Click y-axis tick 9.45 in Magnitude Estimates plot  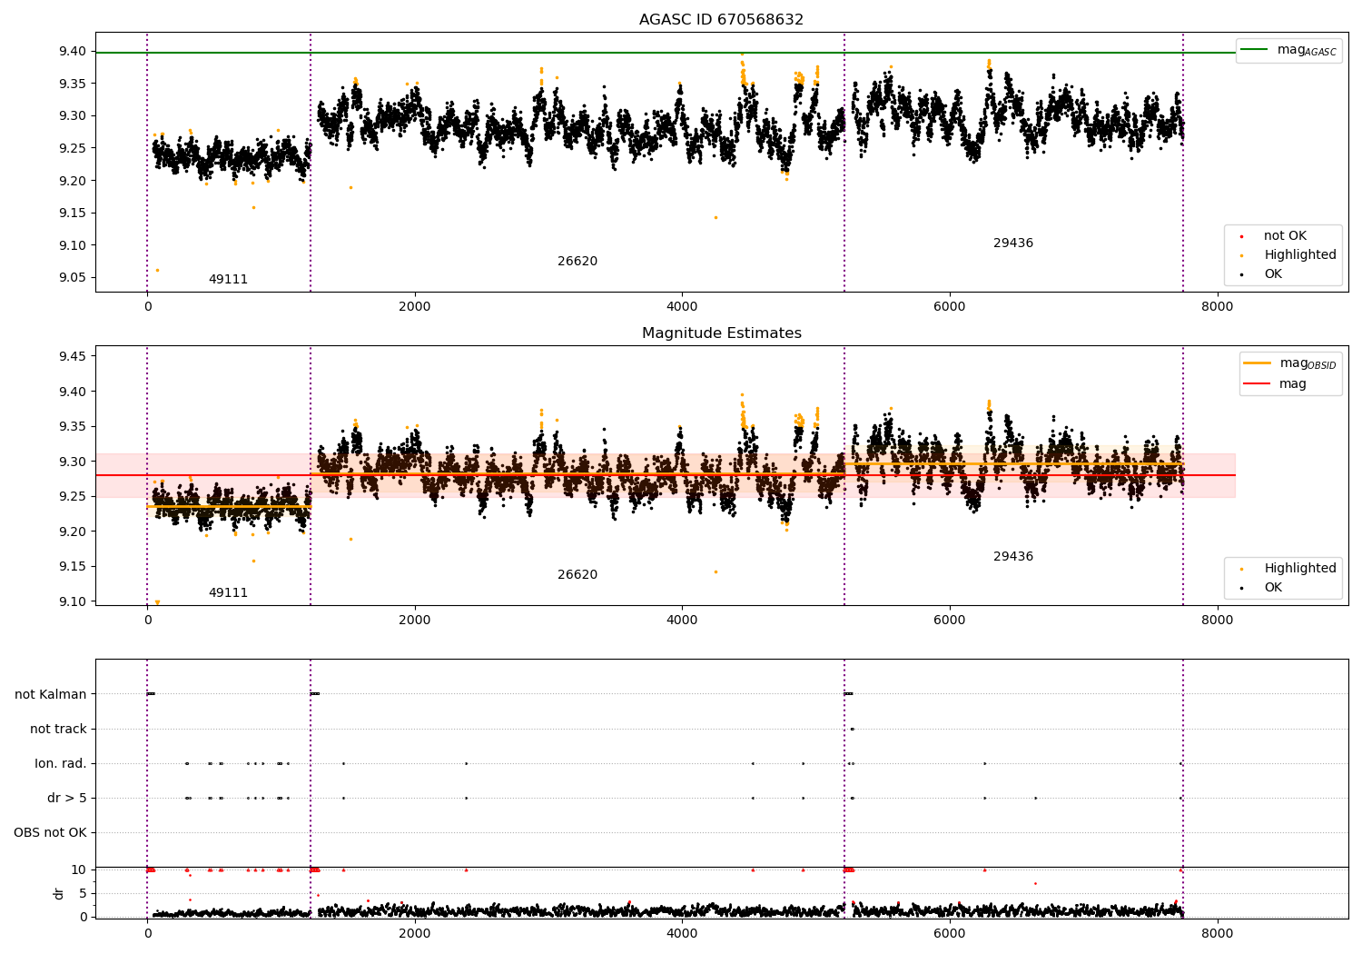pyautogui.click(x=74, y=356)
